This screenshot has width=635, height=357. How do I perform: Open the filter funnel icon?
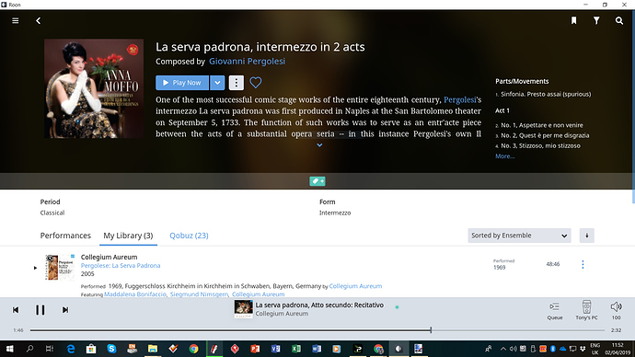pos(596,20)
